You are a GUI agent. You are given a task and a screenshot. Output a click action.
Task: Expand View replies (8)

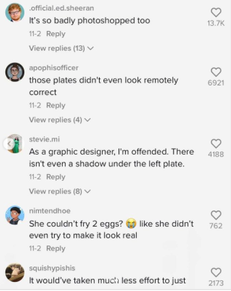click(60, 191)
